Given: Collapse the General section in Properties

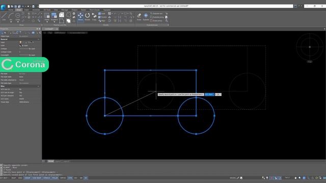Looking at the screenshot, I should pos(39,39).
